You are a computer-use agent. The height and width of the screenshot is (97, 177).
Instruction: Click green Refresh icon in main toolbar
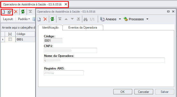23,12
